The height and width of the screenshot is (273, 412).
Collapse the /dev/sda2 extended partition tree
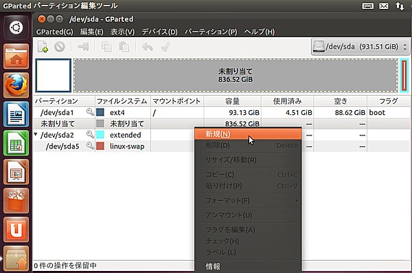(36, 134)
